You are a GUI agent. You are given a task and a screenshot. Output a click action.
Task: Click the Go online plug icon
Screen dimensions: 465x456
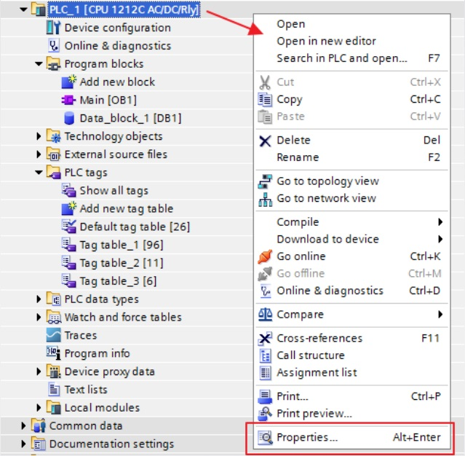click(265, 256)
